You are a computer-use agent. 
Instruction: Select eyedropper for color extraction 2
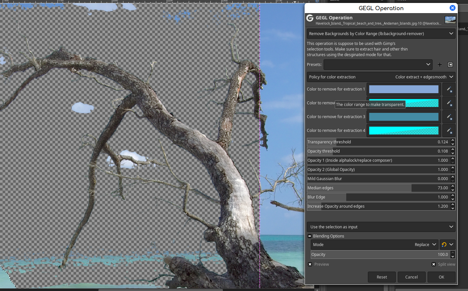449,103
